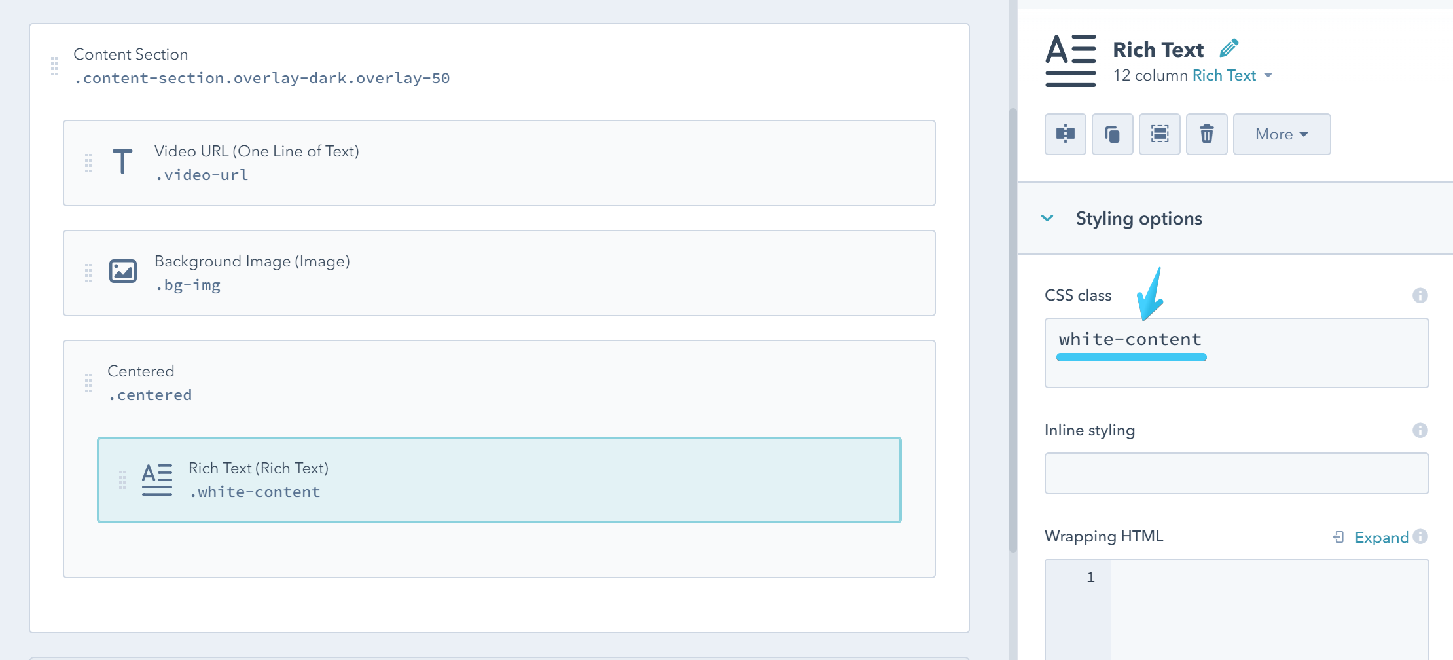Viewport: 1453px width, 660px height.
Task: Click the Inline styling input field
Action: pos(1236,473)
